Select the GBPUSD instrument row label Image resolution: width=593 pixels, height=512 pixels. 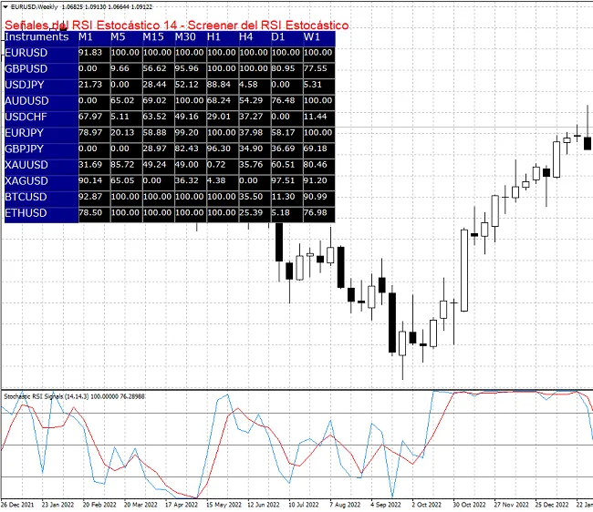[26, 69]
